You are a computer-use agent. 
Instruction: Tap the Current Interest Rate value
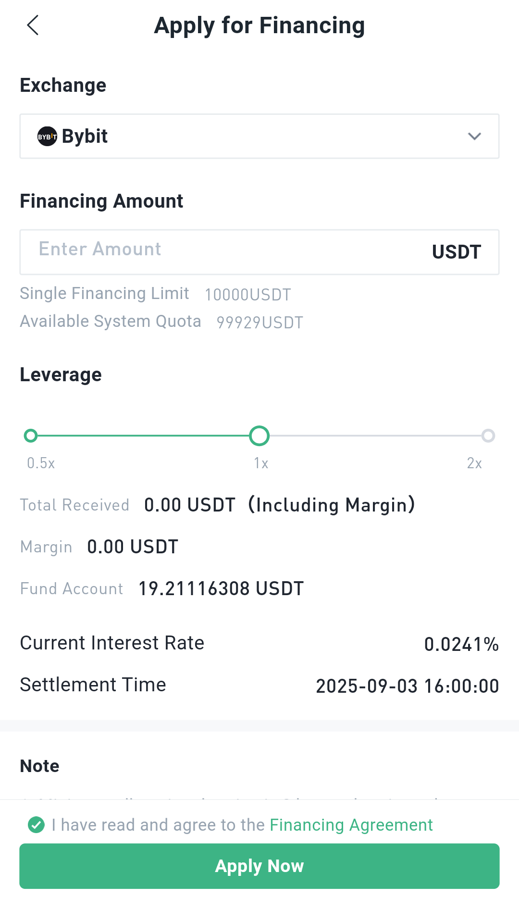pyautogui.click(x=461, y=644)
